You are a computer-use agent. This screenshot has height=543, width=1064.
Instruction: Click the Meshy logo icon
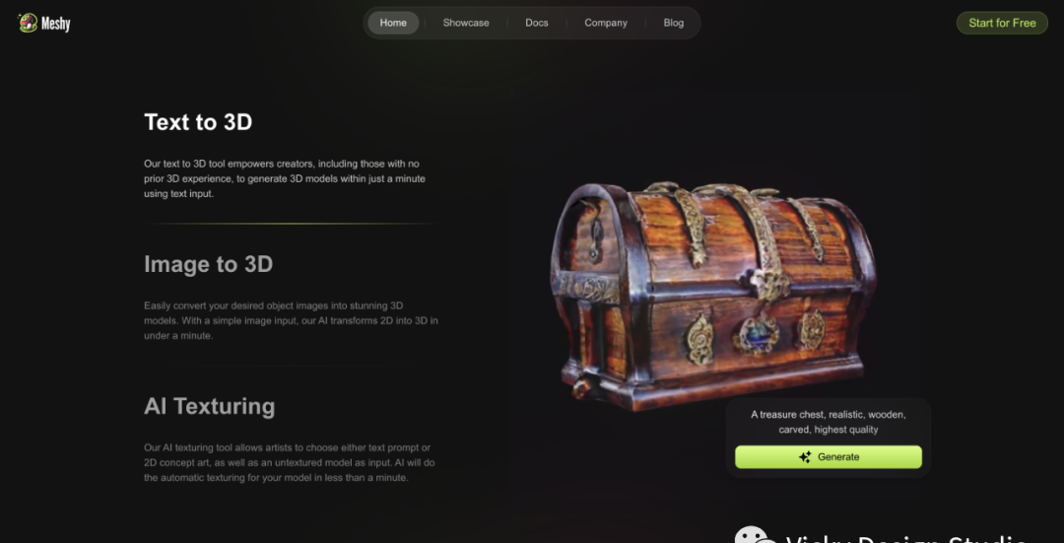point(28,23)
